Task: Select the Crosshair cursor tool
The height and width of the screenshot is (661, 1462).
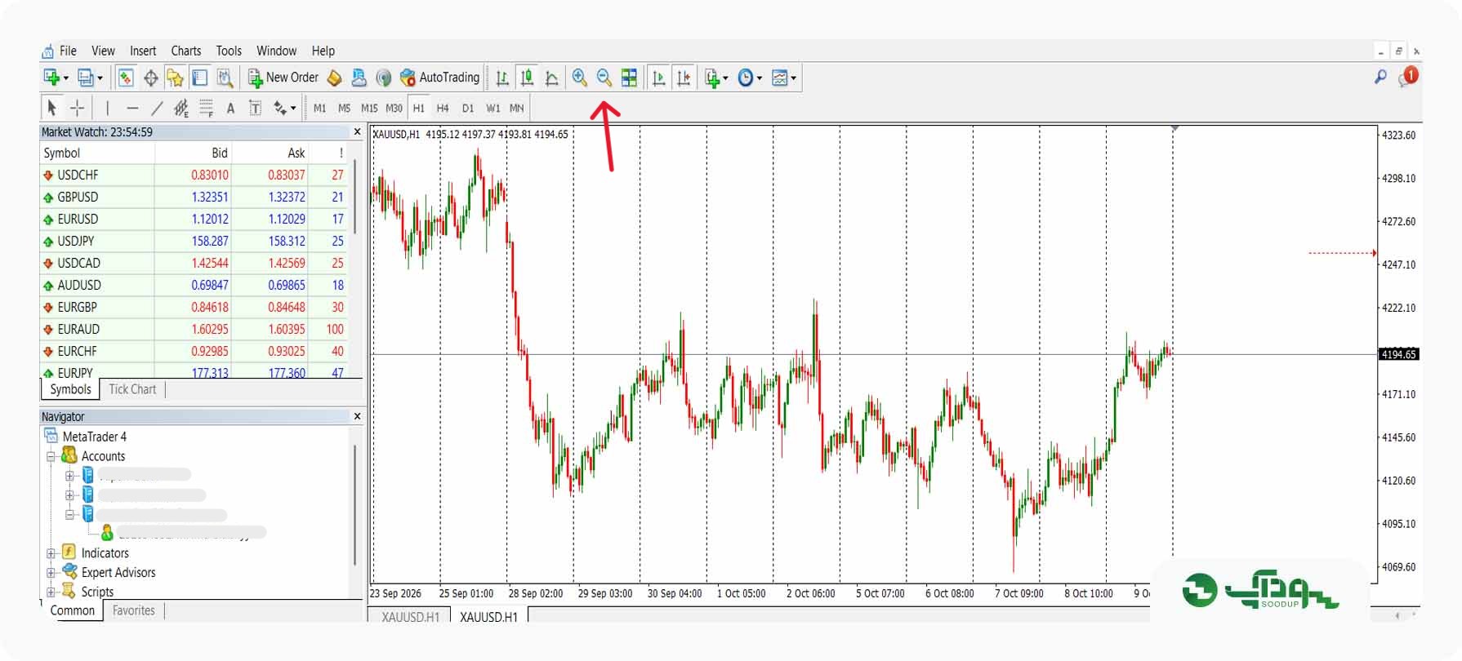Action: 77,108
